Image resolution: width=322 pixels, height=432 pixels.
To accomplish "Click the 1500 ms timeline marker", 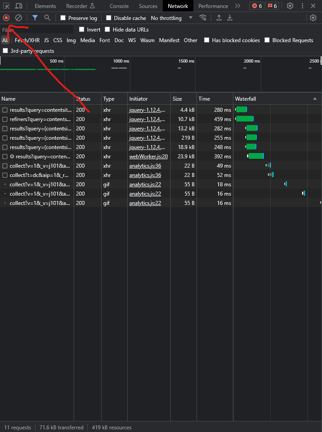I will click(x=186, y=61).
